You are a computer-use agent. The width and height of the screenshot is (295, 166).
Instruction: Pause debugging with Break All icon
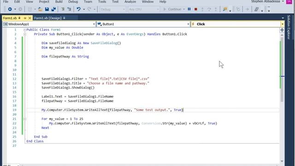(x=189, y=9)
